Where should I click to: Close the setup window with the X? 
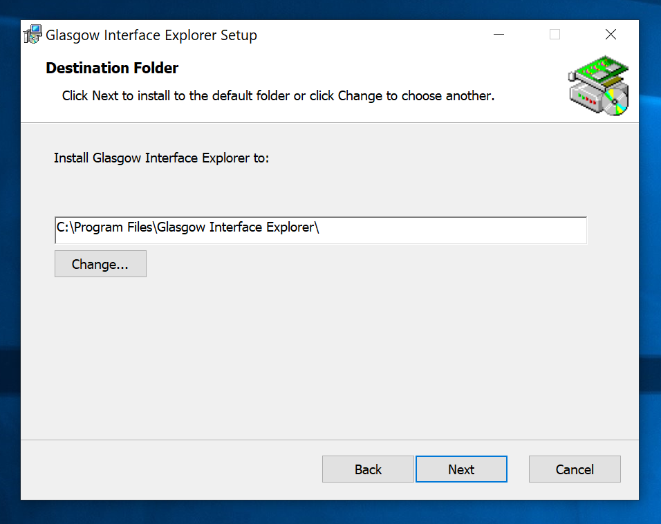pyautogui.click(x=611, y=34)
